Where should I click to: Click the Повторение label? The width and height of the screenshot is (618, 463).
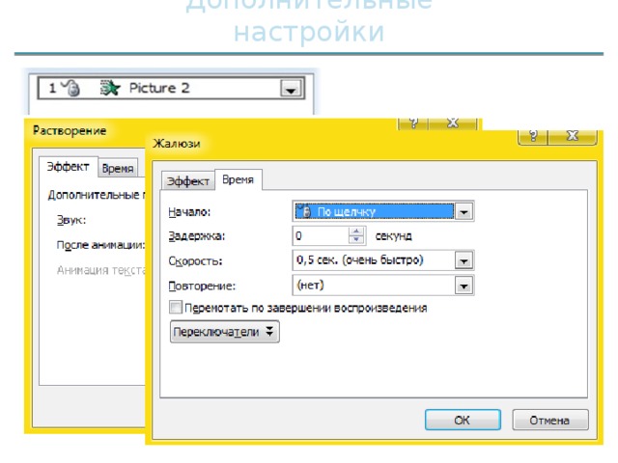point(202,286)
